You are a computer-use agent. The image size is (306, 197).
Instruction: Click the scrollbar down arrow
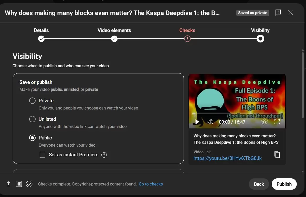pyautogui.click(x=303, y=171)
